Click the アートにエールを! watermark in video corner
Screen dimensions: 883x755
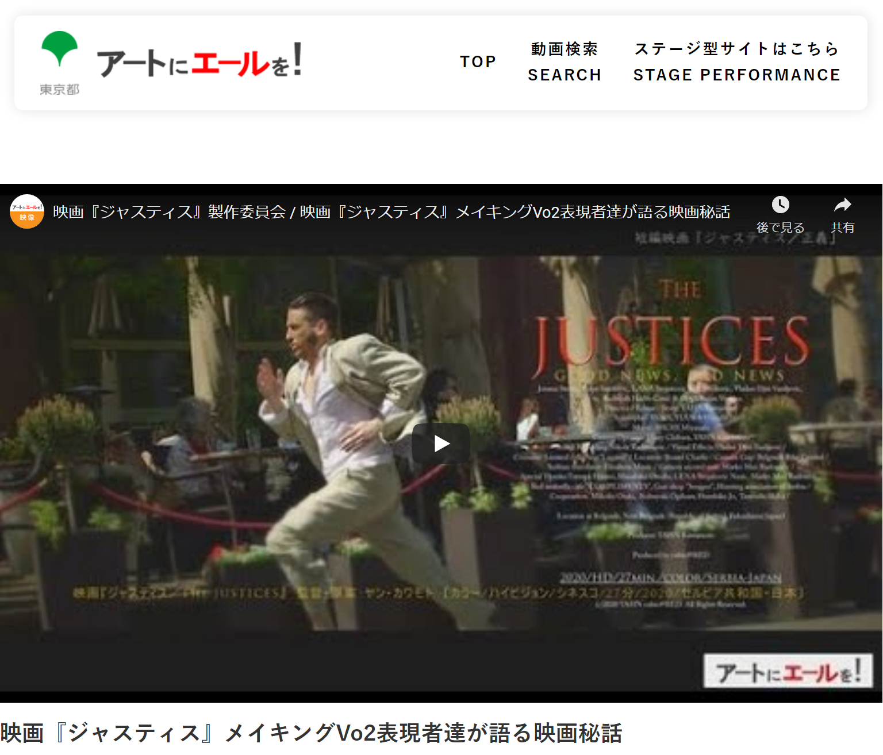click(788, 671)
